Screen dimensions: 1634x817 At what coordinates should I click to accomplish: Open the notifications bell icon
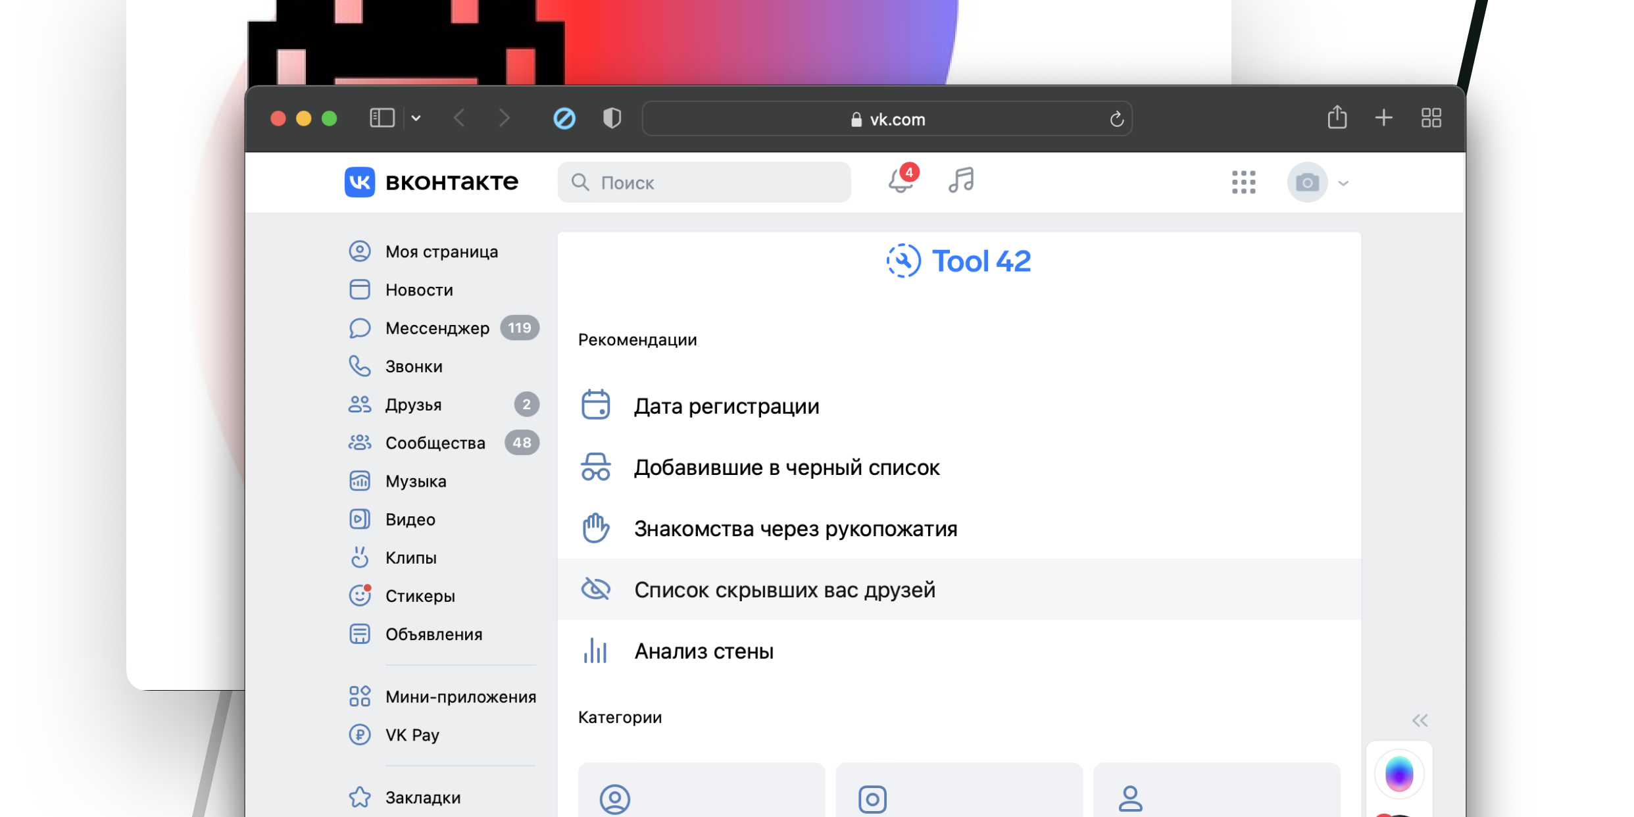pyautogui.click(x=900, y=181)
